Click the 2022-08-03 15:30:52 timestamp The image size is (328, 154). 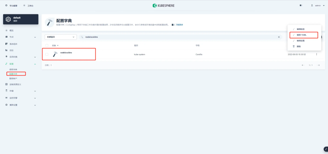[x=297, y=54]
